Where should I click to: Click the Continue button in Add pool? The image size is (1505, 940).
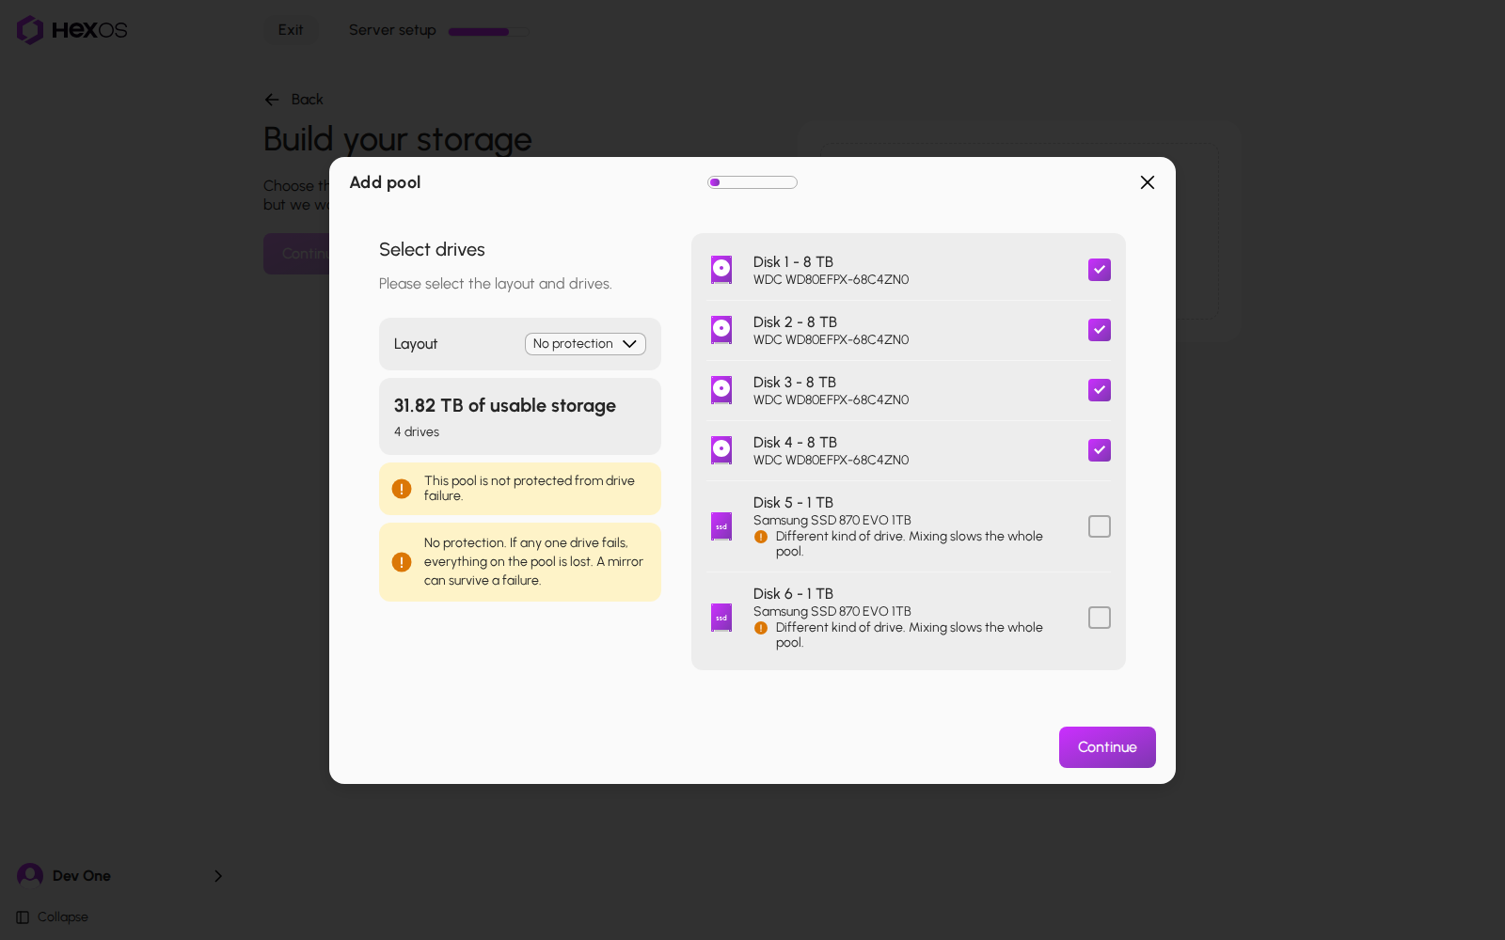[x=1107, y=747]
